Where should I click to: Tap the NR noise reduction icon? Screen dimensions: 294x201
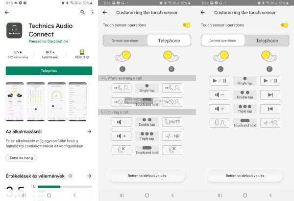[x=172, y=136]
